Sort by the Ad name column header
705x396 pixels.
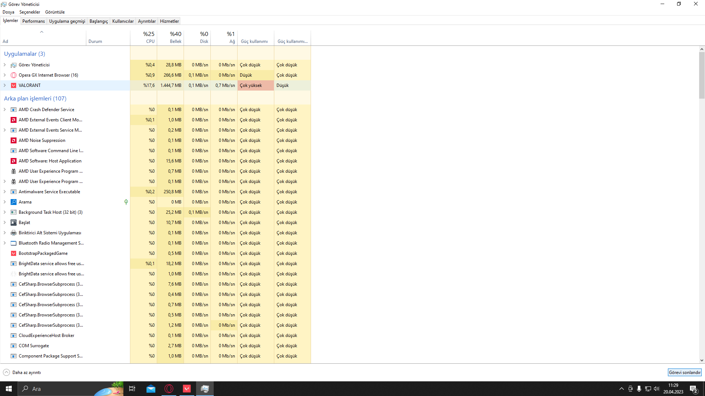pos(43,37)
